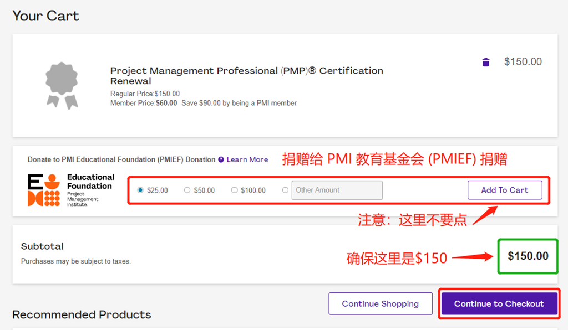Click the certification ribbon badge image
This screenshot has height=330, width=568.
(62, 85)
